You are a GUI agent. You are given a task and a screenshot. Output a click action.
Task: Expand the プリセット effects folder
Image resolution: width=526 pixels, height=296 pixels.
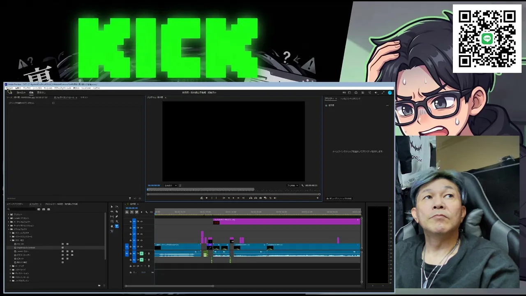coord(9,215)
